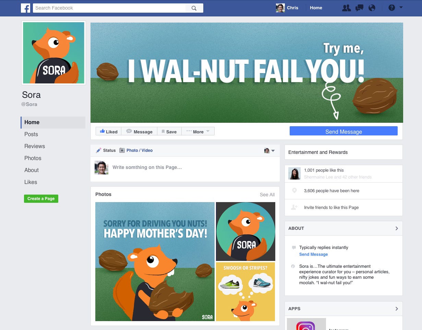This screenshot has width=422, height=330.
Task: Open the post-as profile selector dropdown
Action: pyautogui.click(x=269, y=150)
